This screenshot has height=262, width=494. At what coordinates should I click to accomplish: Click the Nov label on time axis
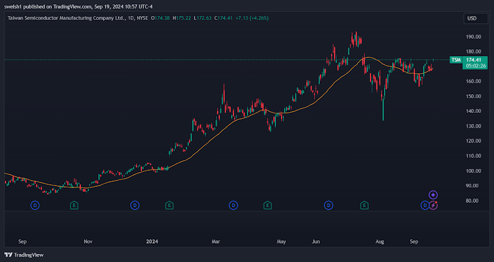[x=88, y=242]
